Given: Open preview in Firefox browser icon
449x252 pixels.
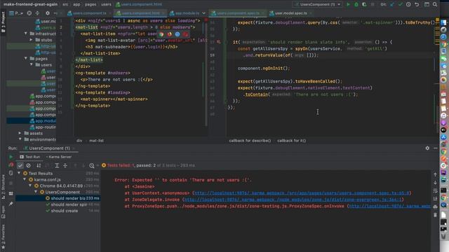Looking at the screenshot, I should click(x=170, y=34).
